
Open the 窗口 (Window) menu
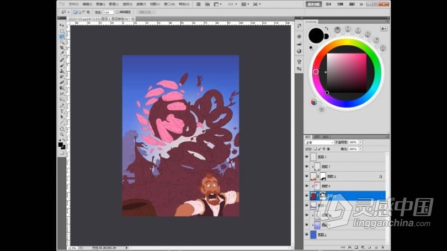click(169, 4)
